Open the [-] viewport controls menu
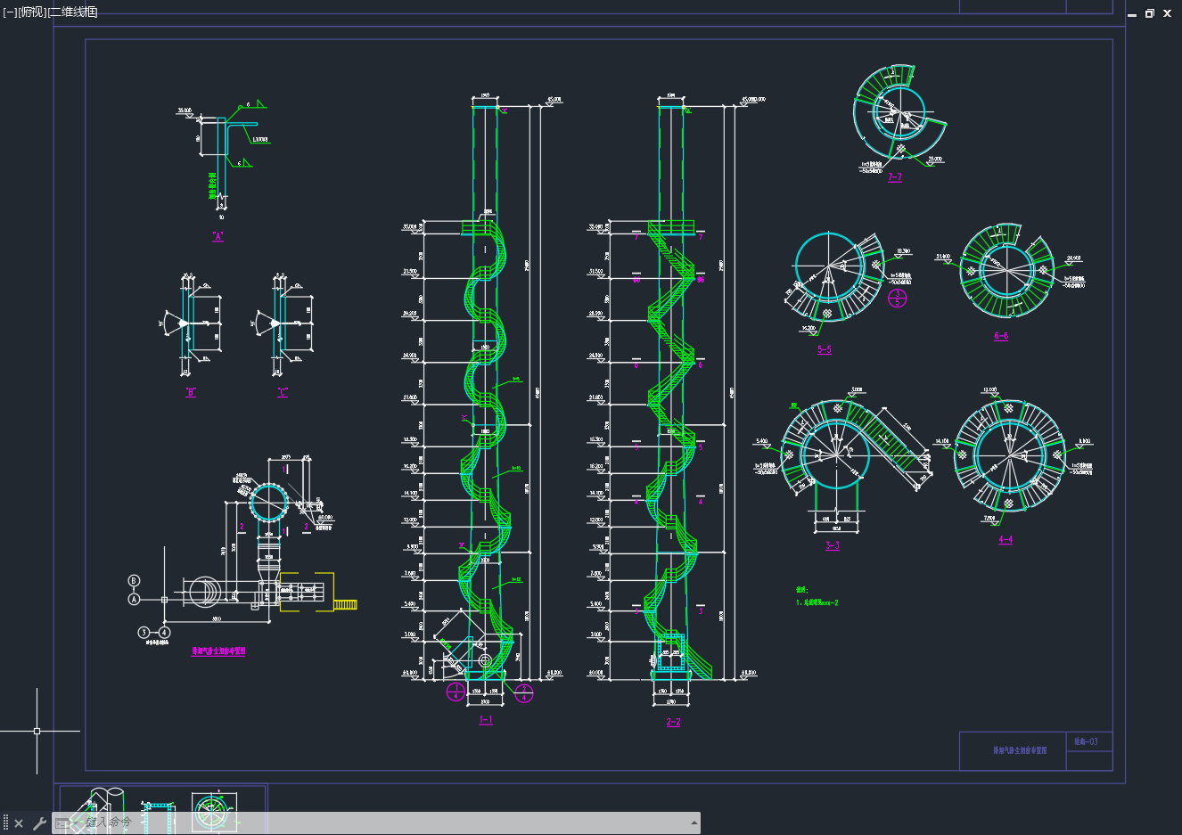This screenshot has width=1182, height=835. [x=9, y=12]
